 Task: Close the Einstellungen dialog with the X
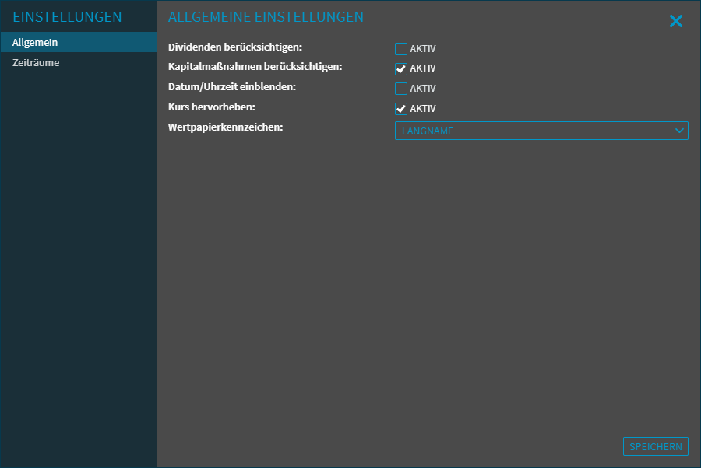tap(675, 22)
